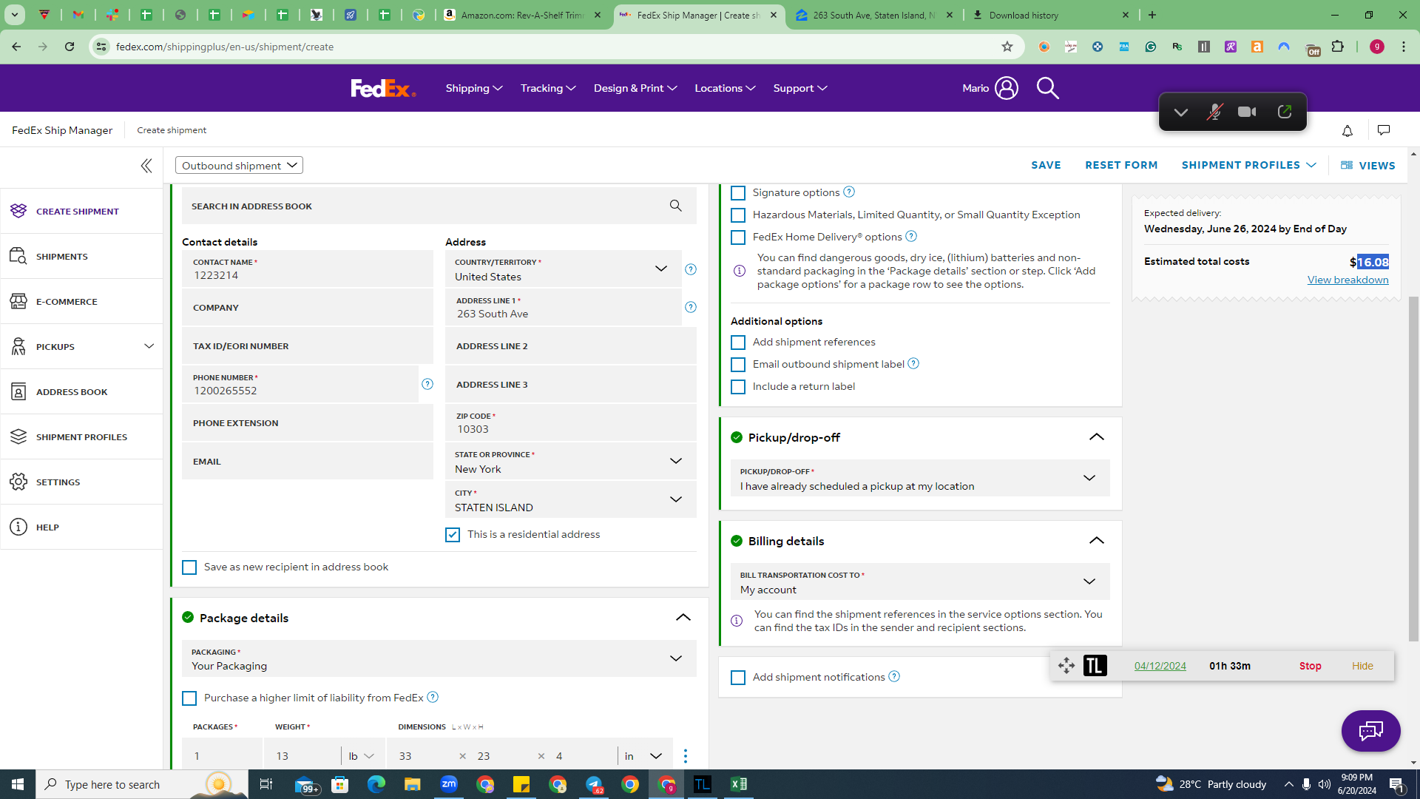Click VIEWS button
Image resolution: width=1420 pixels, height=799 pixels.
click(x=1368, y=166)
